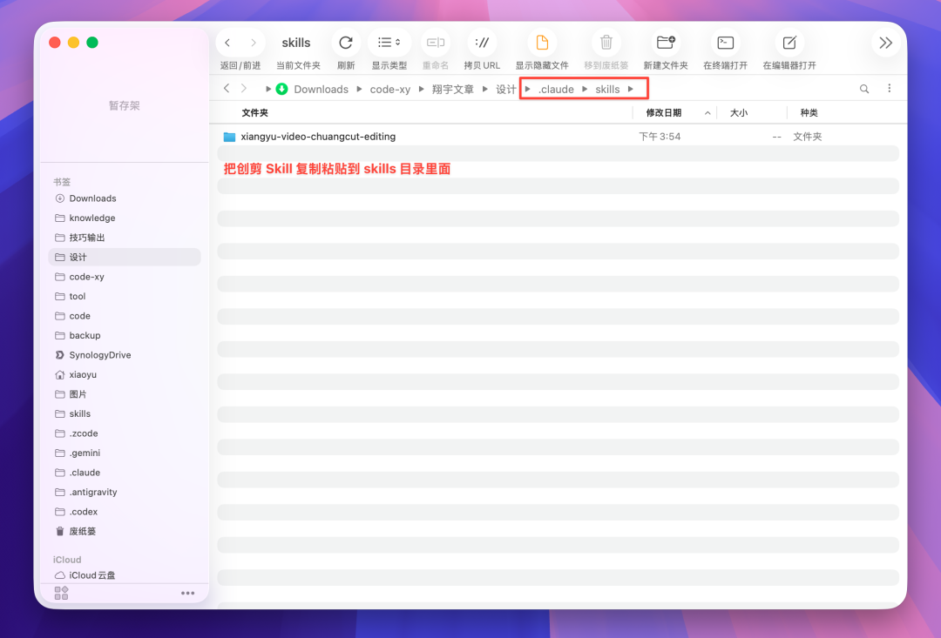Open the three-dot more options menu
The width and height of the screenshot is (941, 638).
(x=890, y=88)
